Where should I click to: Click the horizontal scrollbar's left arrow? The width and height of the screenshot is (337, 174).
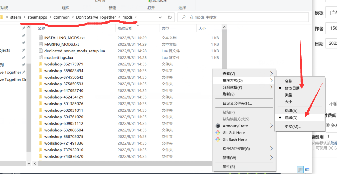click(35, 163)
